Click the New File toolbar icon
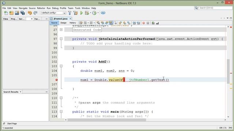This screenshot has width=234, height=131. [6, 13]
